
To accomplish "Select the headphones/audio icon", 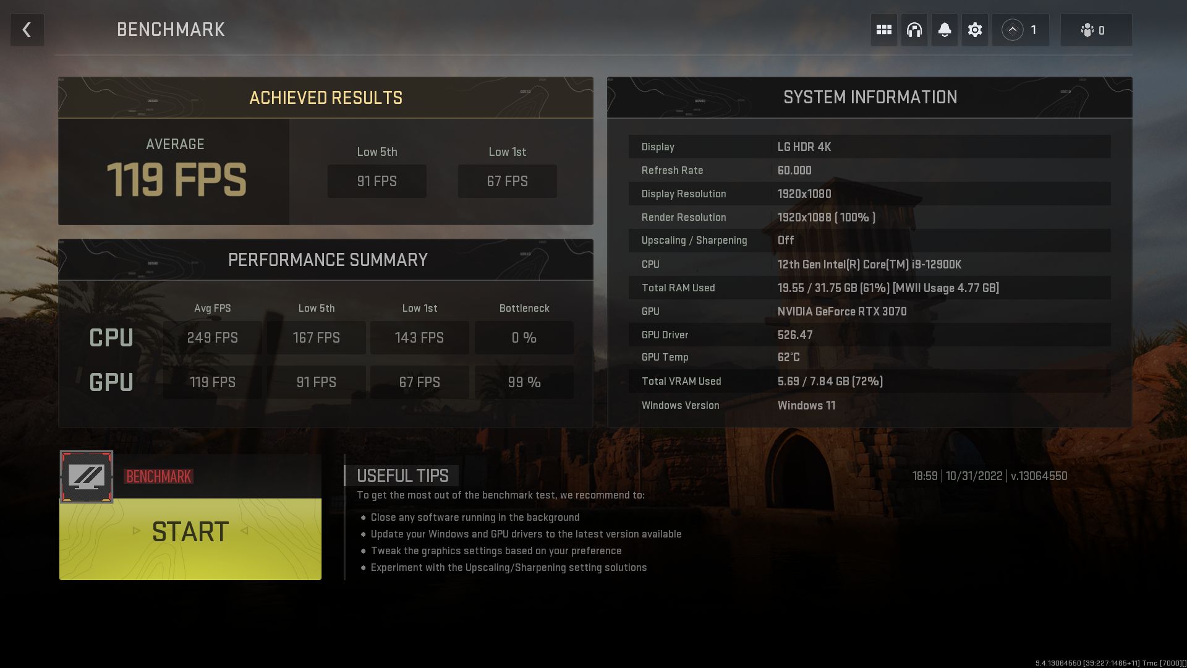I will click(x=914, y=30).
